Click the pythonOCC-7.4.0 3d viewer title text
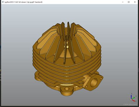This screenshot has width=139, height=107. click(24, 2)
